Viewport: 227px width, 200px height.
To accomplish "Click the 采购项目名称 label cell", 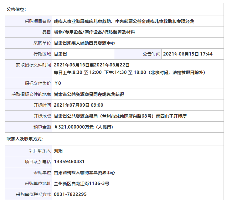I will click(x=38, y=21).
